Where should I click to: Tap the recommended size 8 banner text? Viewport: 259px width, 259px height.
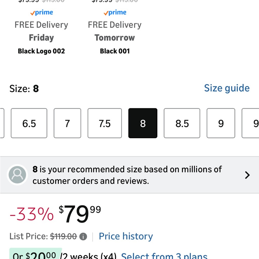[127, 175]
